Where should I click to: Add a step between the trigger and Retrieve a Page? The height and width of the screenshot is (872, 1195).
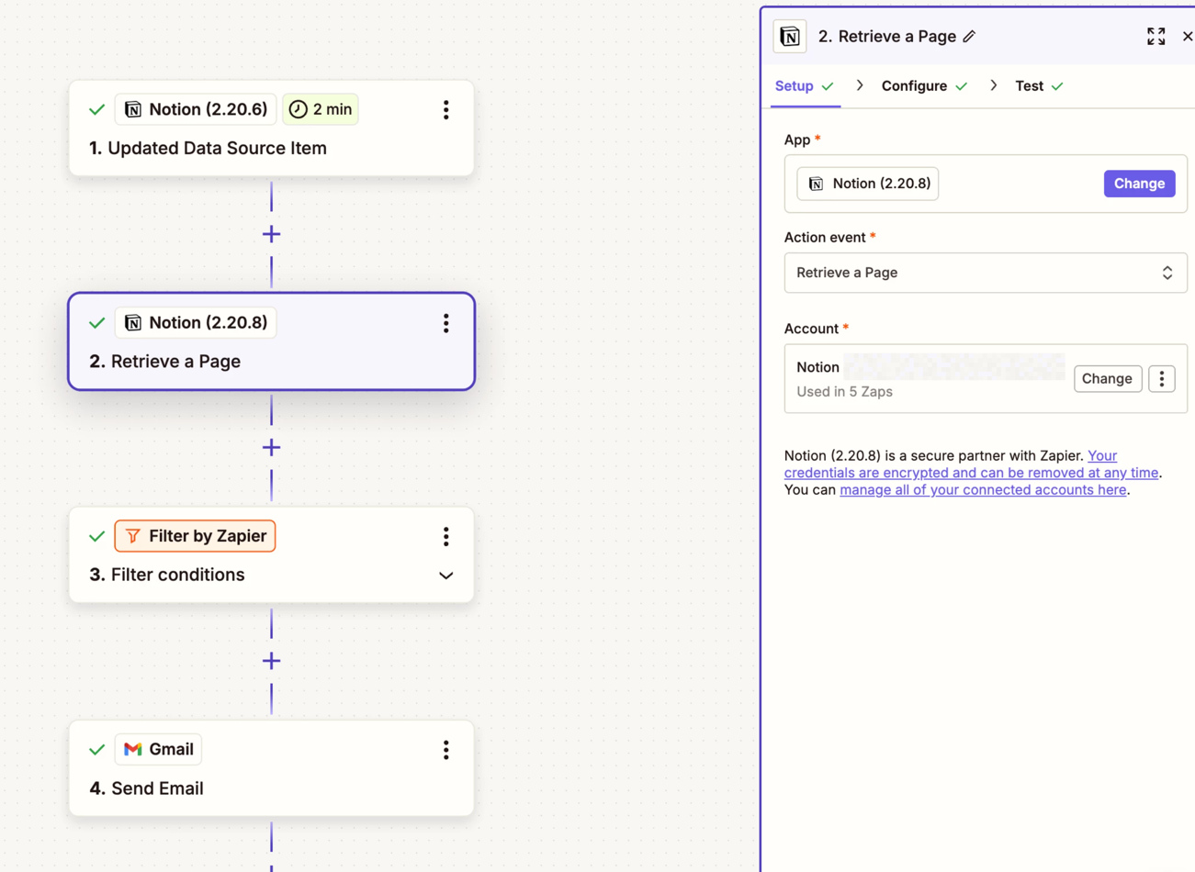pyautogui.click(x=271, y=234)
